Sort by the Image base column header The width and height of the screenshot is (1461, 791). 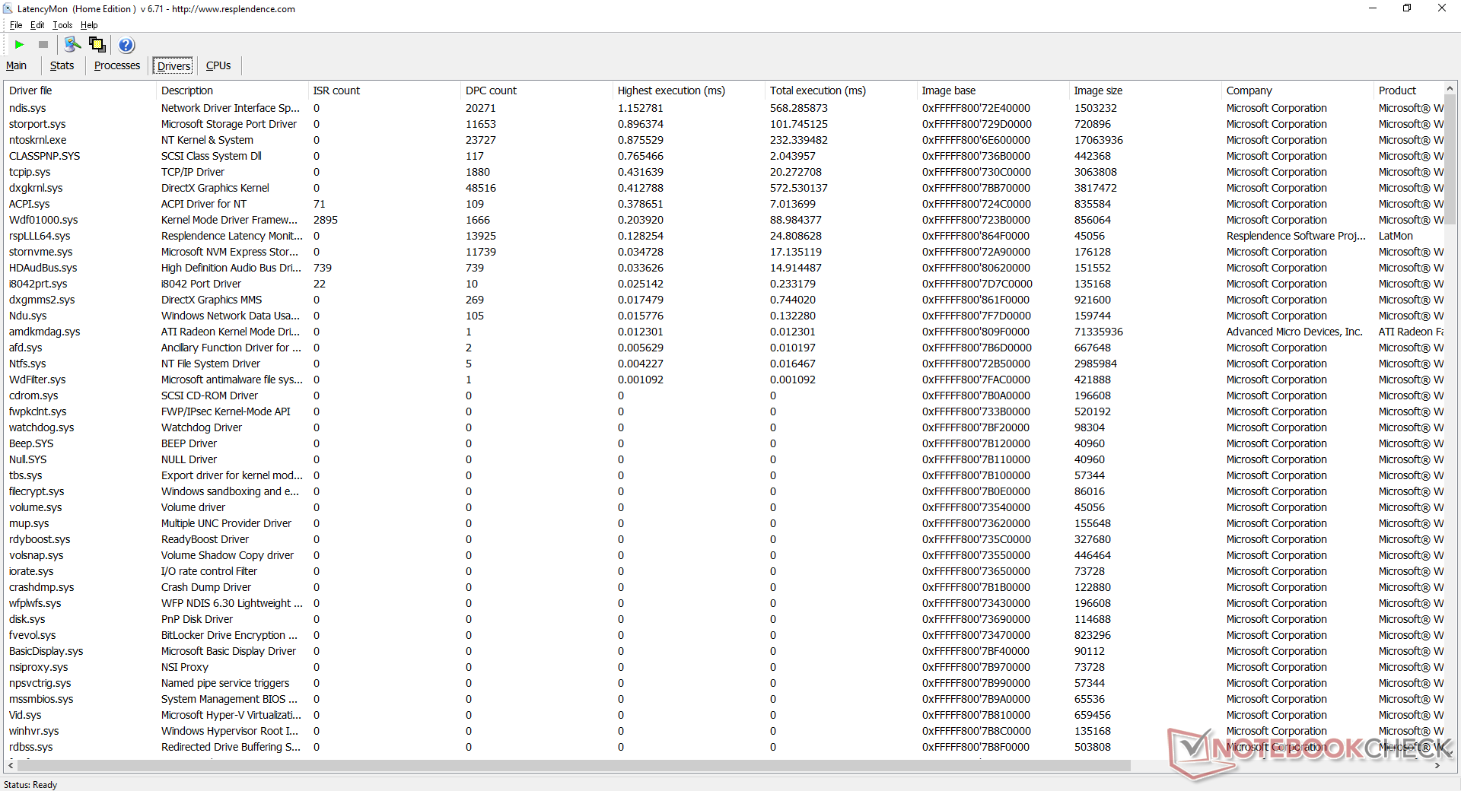click(993, 91)
